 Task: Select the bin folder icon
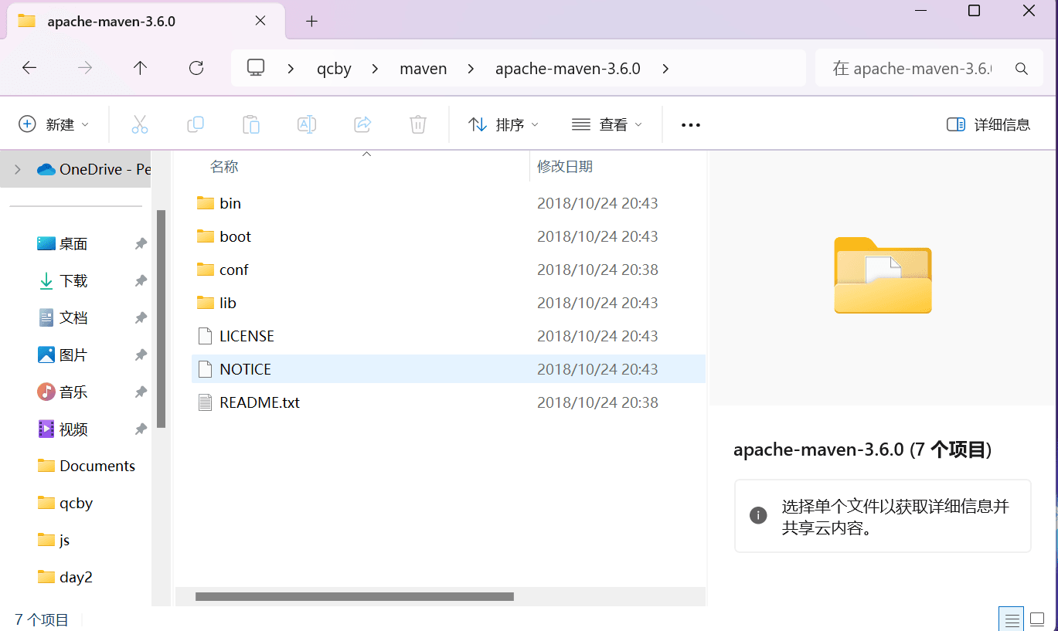(205, 203)
